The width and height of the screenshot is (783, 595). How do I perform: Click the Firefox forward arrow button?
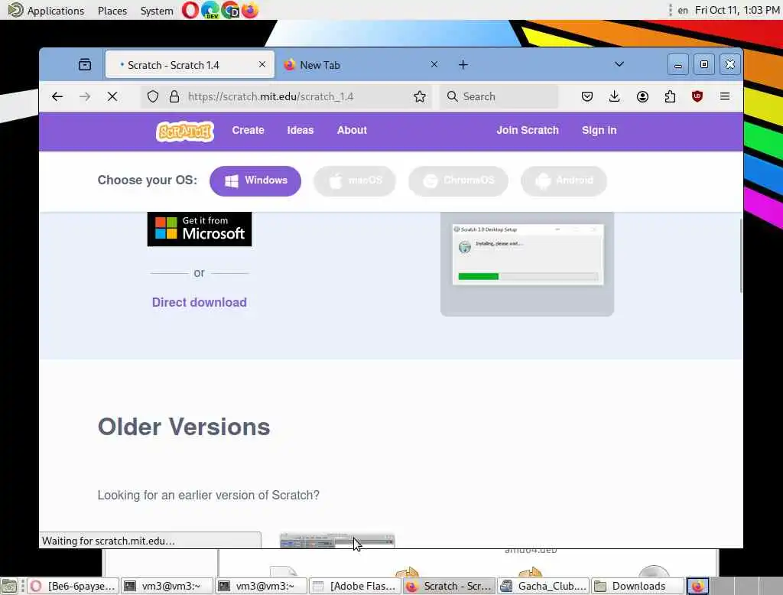[x=85, y=96]
